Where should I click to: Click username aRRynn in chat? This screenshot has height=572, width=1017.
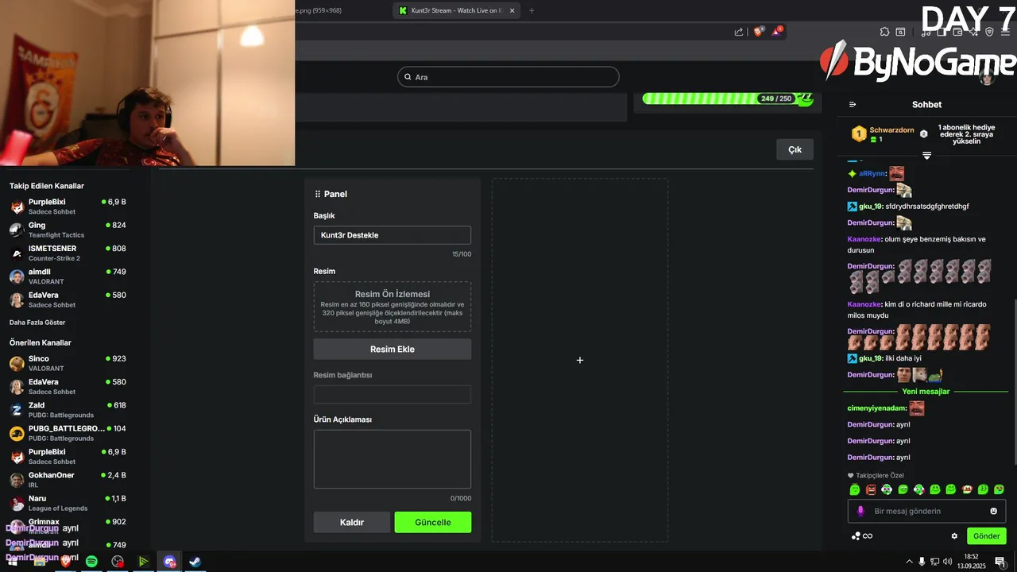(x=872, y=173)
